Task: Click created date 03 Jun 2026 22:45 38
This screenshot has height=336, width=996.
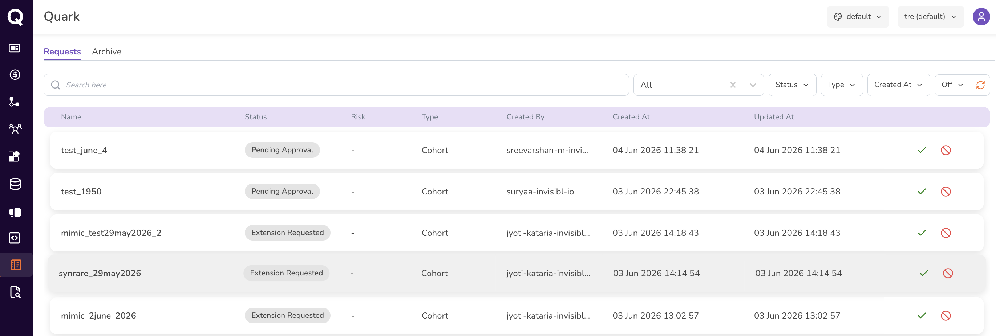Action: click(x=655, y=192)
